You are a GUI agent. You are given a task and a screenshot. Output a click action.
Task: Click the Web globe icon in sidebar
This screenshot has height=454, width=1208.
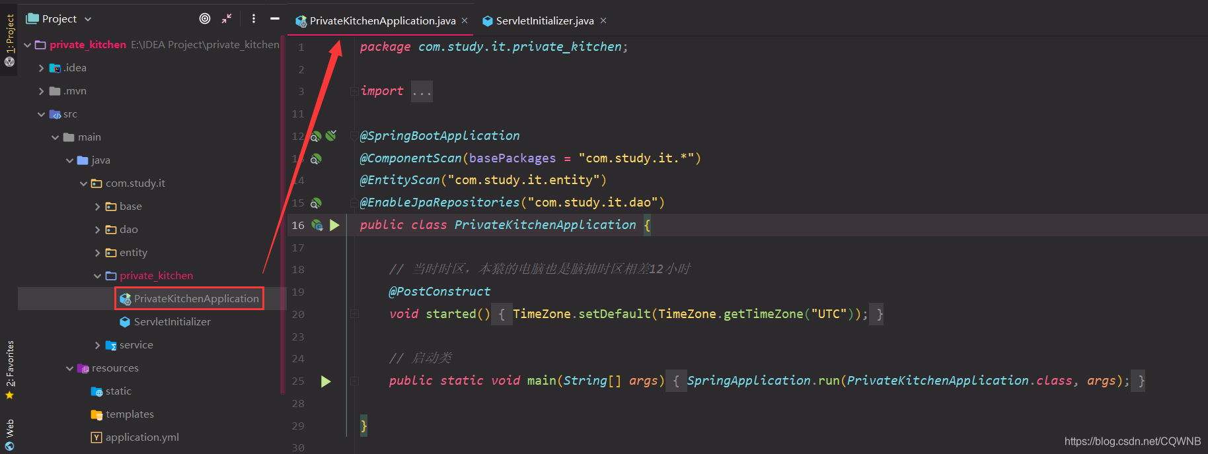click(9, 446)
